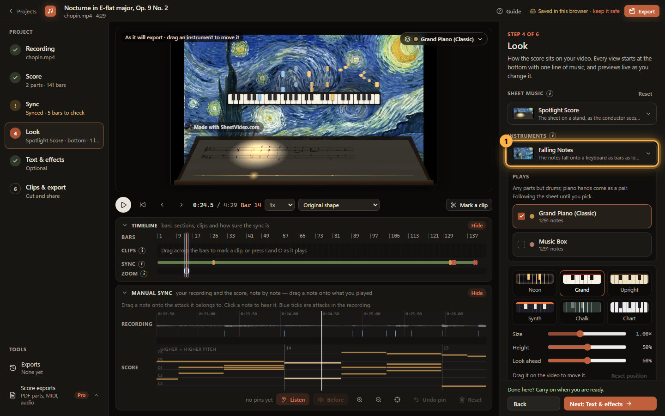This screenshot has height=416, width=665.
Task: Click the scissors Mark a clip button
Action: click(469, 205)
